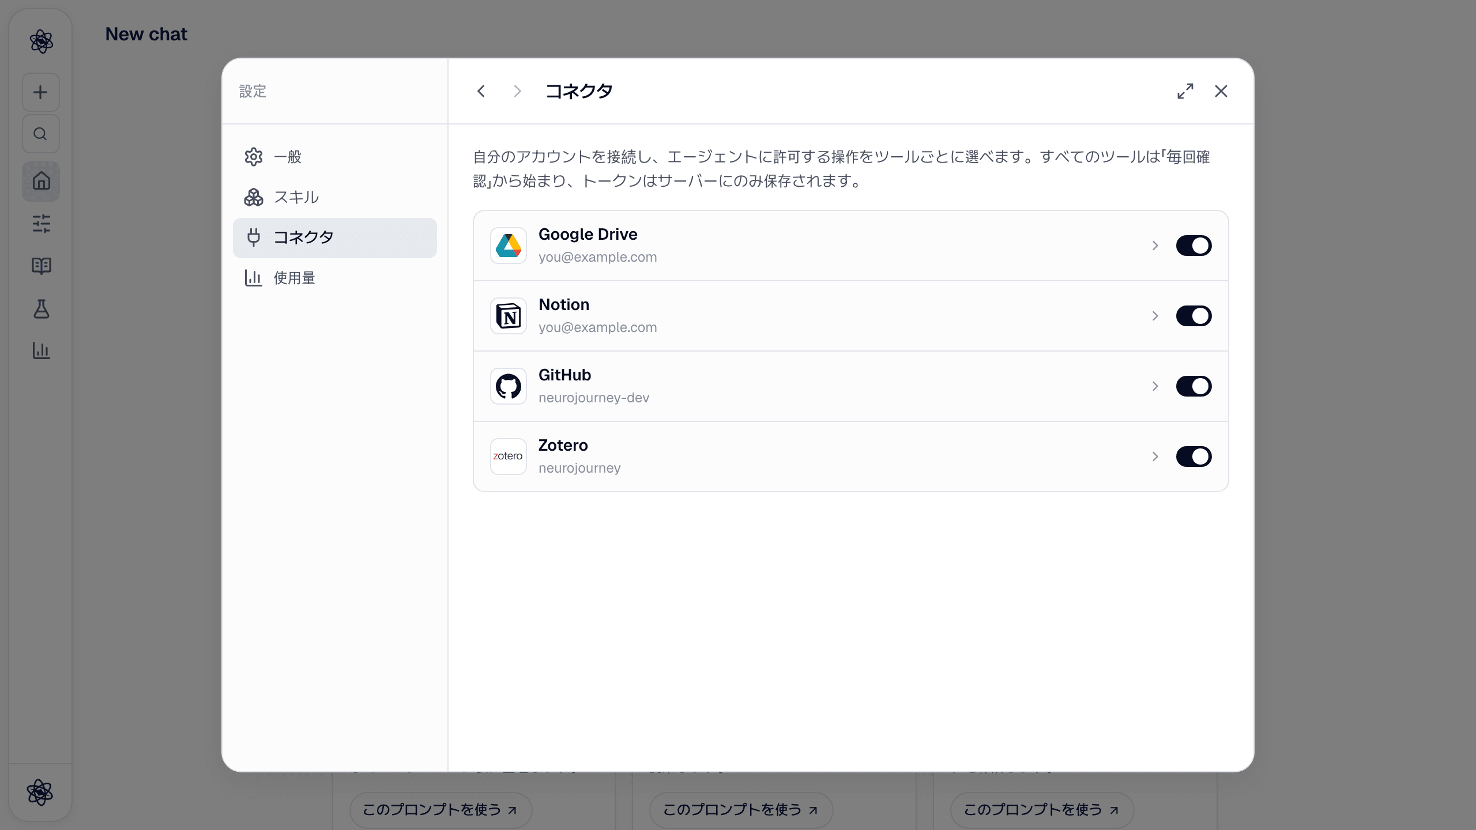Click the profile logo at the sidebar bottom
Screen dimensions: 1476x830
(40, 793)
